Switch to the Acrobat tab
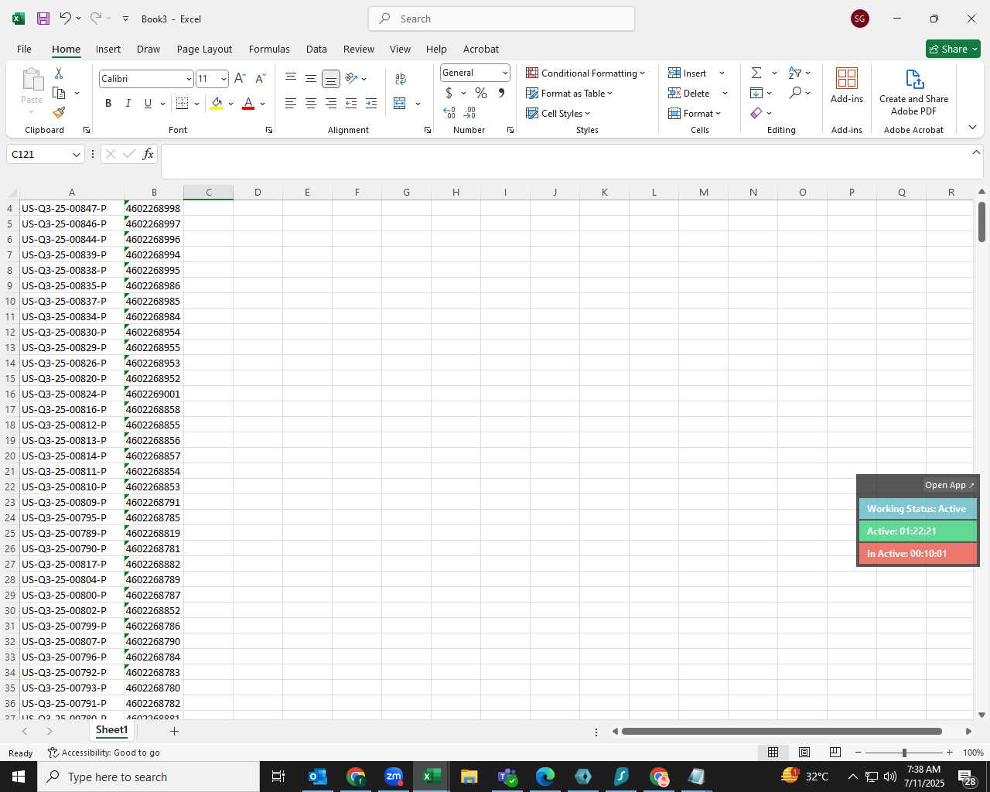 pyautogui.click(x=481, y=49)
